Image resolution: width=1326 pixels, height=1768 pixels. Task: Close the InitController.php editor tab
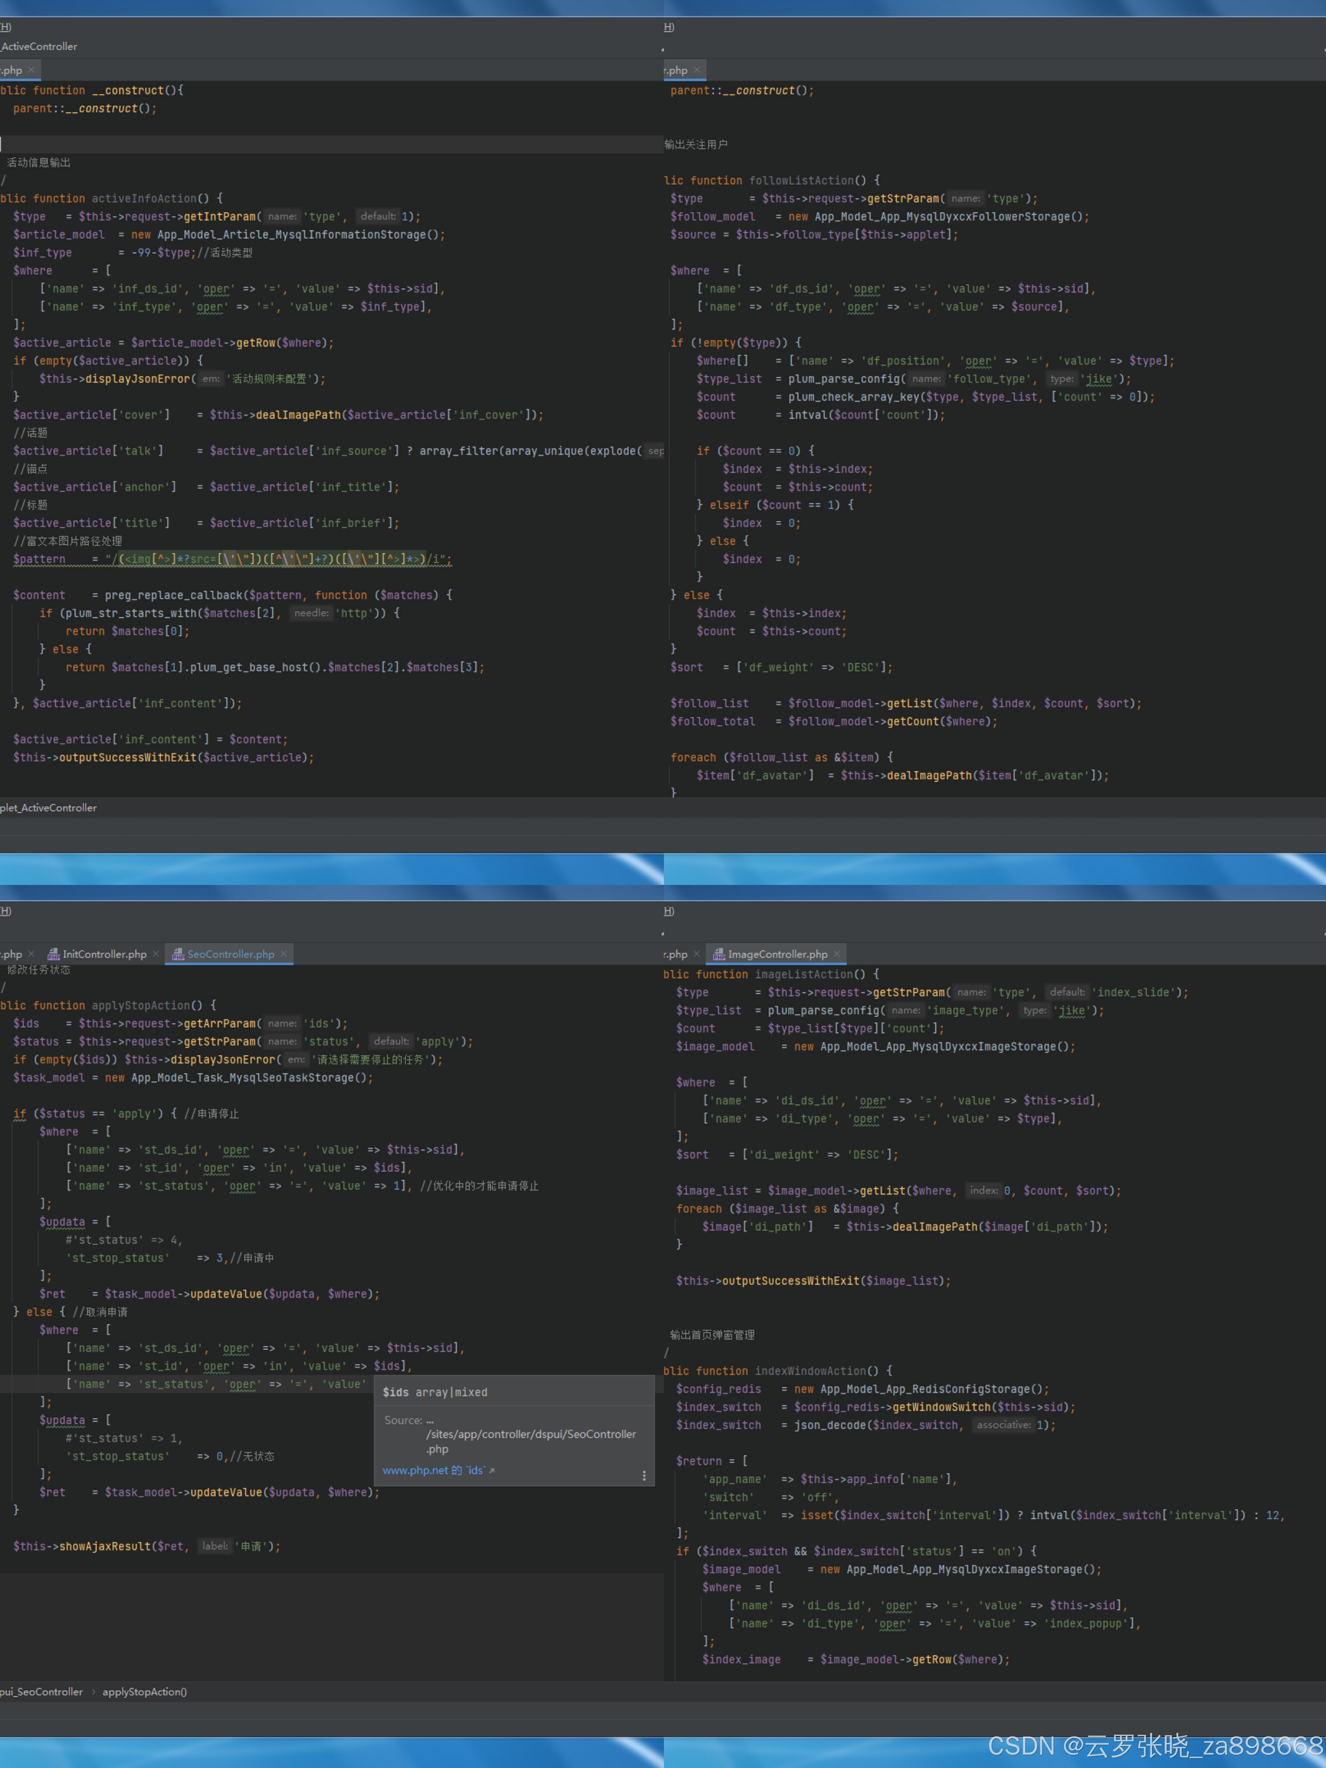click(x=156, y=953)
